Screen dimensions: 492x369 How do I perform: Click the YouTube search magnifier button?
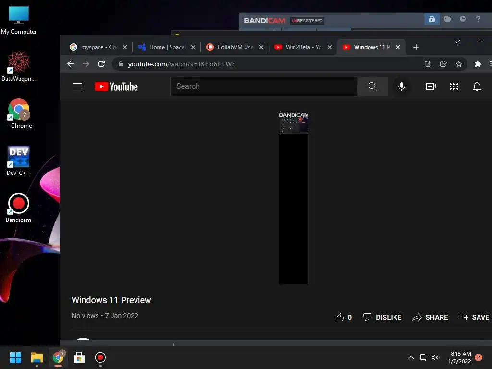(x=373, y=86)
